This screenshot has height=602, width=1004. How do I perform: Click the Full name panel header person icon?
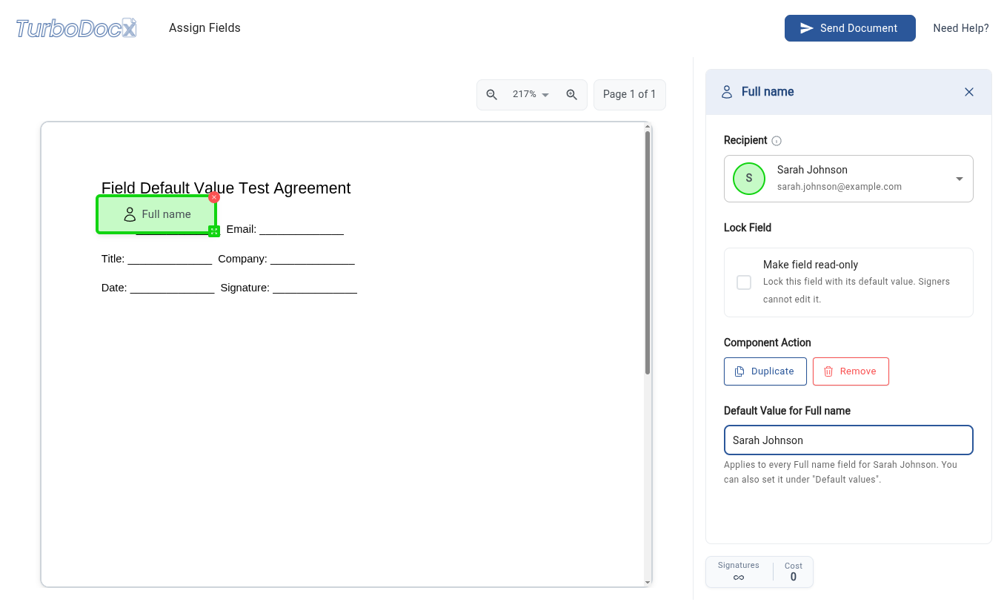[x=727, y=92]
